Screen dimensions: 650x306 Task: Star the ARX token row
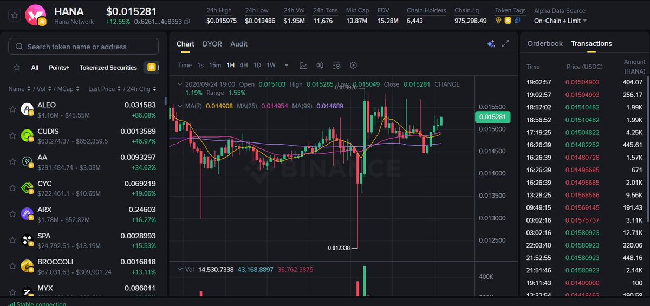12,213
